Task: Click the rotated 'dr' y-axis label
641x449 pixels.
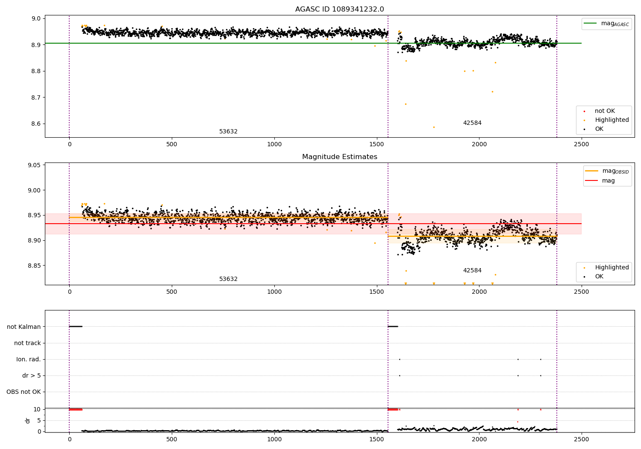Action: (28, 420)
